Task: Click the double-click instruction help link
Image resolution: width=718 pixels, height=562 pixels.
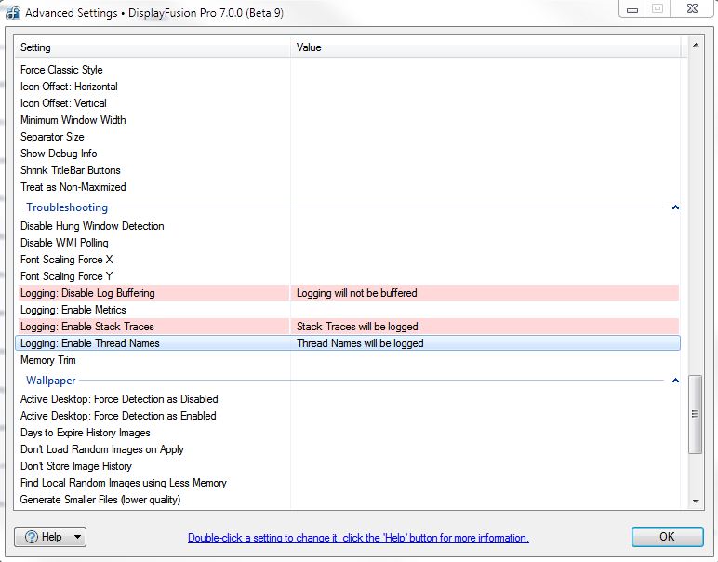Action: point(358,538)
